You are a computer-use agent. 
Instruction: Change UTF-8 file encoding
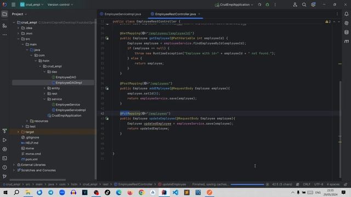tap(319, 184)
